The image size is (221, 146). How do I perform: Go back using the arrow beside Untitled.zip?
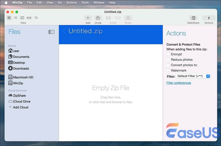pyautogui.click(x=64, y=31)
